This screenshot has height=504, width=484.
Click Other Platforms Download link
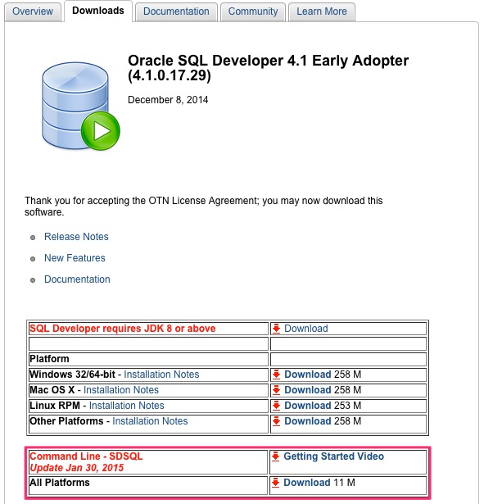pos(307,421)
